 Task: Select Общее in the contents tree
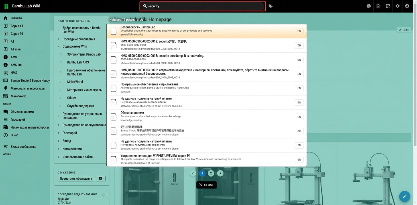click(72, 98)
